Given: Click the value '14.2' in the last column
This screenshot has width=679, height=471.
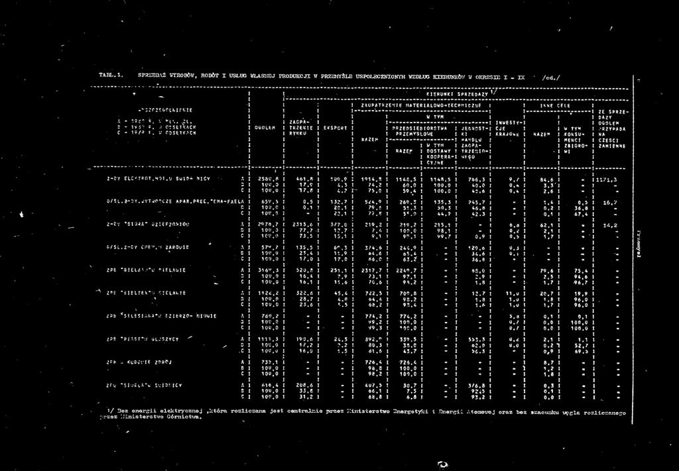Looking at the screenshot, I should pyautogui.click(x=611, y=225).
